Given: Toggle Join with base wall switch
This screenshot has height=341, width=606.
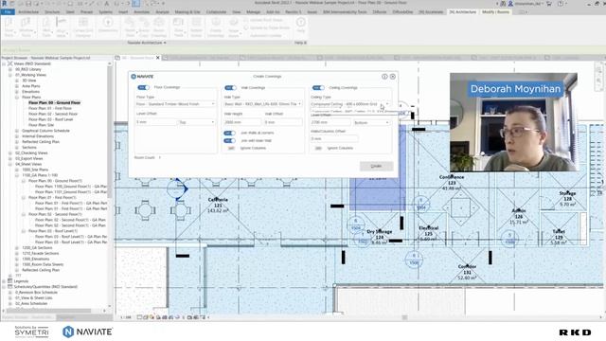Looking at the screenshot, I should tap(229, 140).
